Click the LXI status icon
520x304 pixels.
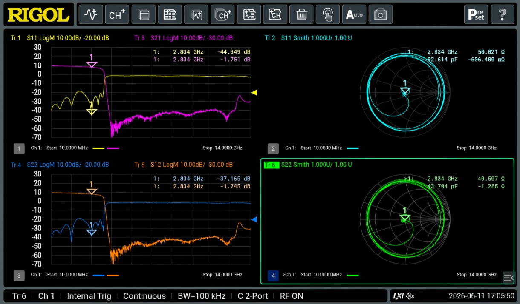[399, 296]
